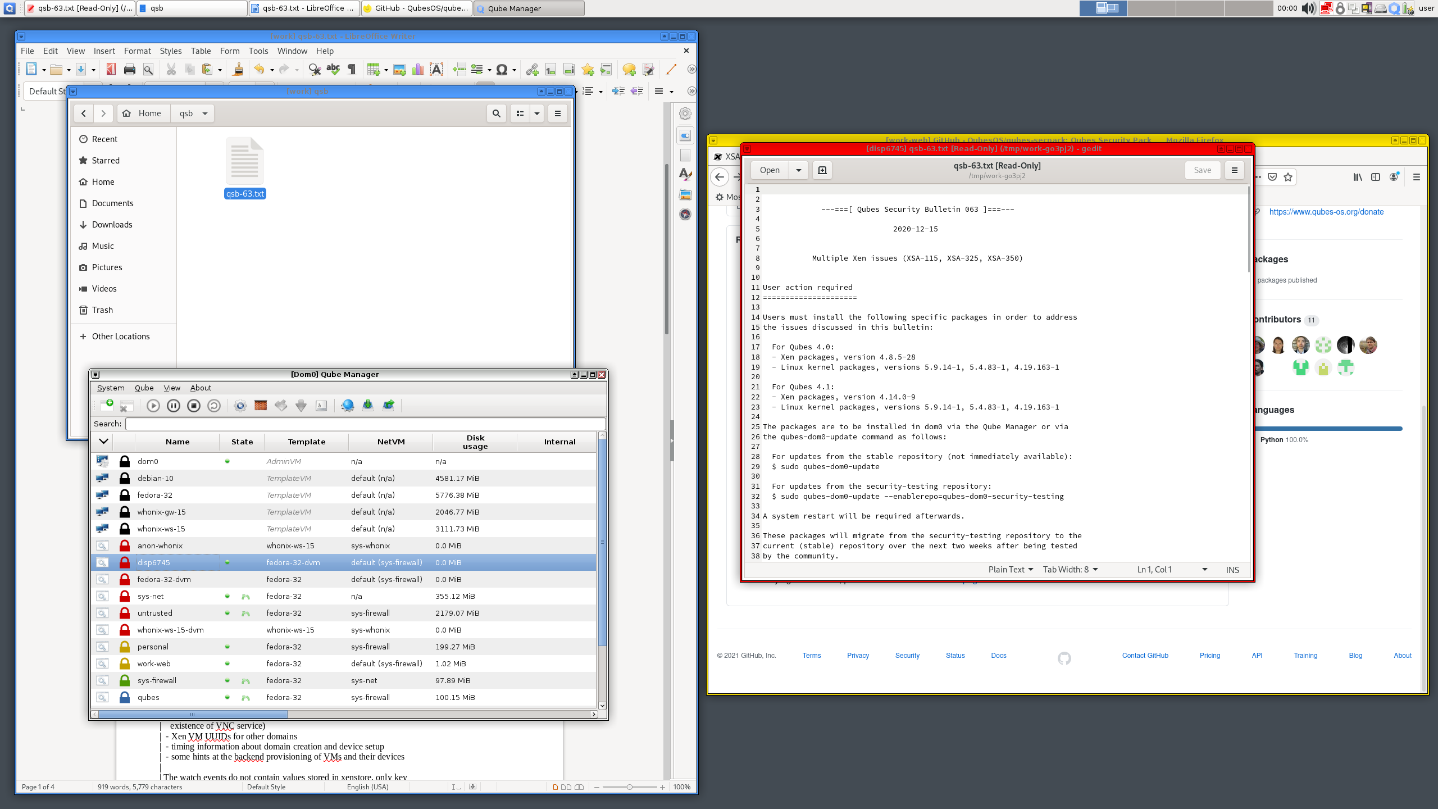
Task: Click the Qubes backup icon in toolbar
Action: coord(367,405)
